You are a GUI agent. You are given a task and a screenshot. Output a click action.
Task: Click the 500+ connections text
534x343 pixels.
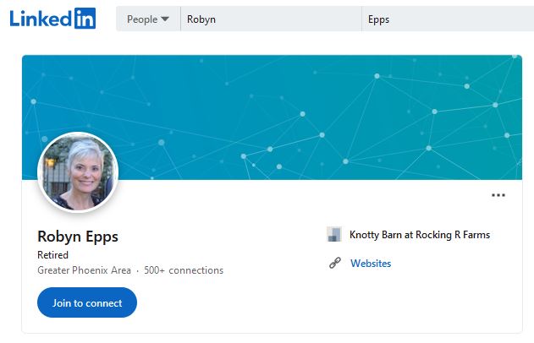(184, 270)
